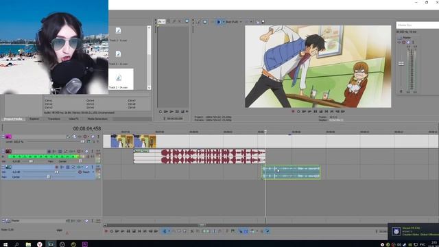Click Preview on External Monitor icon
Screen dimensions: 439x247
[x=205, y=22]
